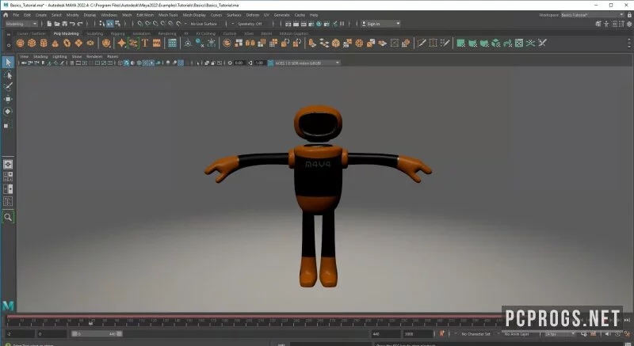
Task: Open the Workspace Basics Tutorial dropdown
Action: [592, 15]
